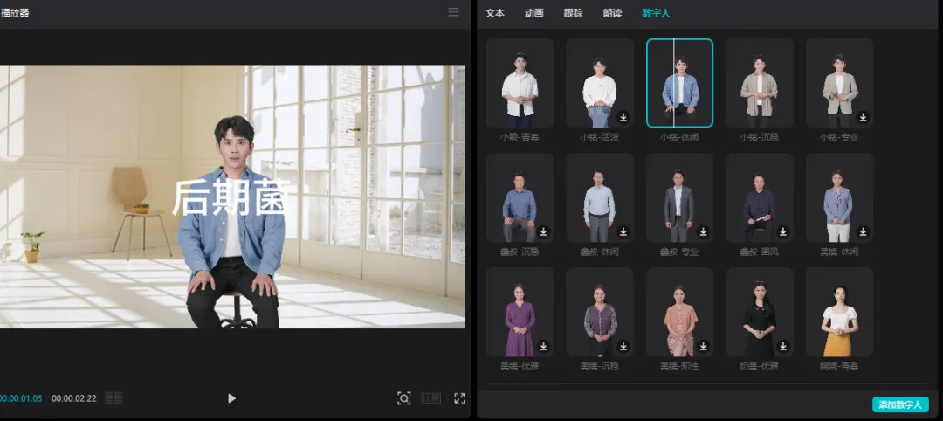Download the 鑫叔-沉稳 avatar
This screenshot has width=943, height=421.
544,231
